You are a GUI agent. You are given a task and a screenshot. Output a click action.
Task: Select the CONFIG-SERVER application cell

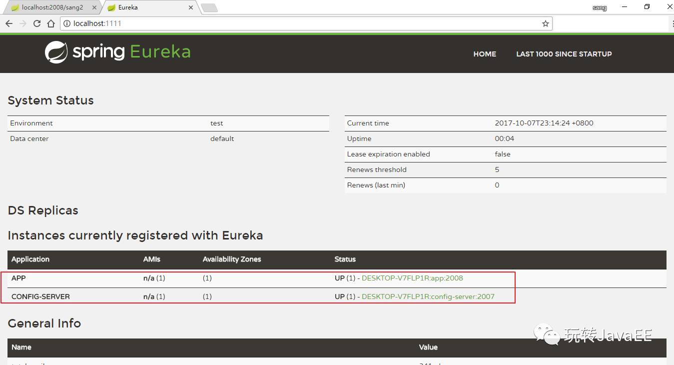pyautogui.click(x=40, y=296)
